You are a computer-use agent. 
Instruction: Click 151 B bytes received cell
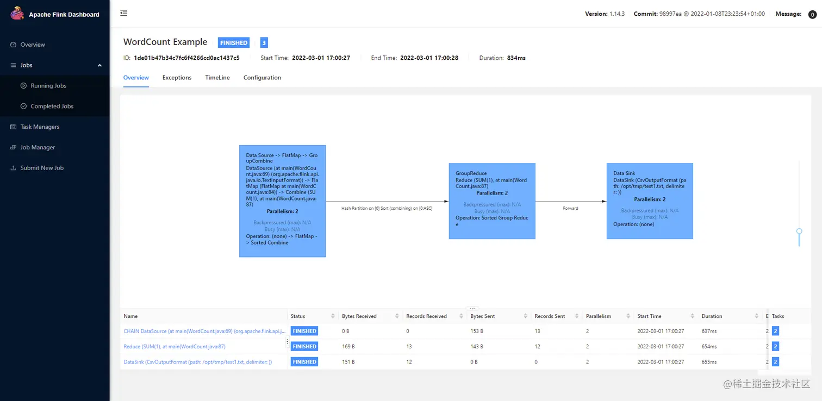pyautogui.click(x=348, y=362)
